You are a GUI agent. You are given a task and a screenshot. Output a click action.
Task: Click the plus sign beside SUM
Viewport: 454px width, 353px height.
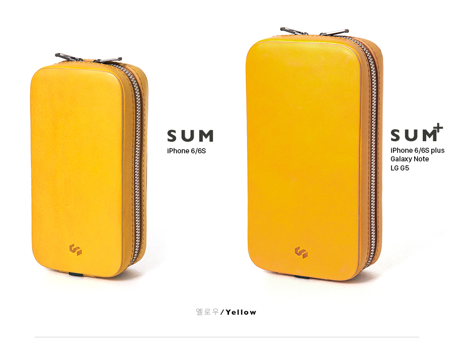click(439, 128)
